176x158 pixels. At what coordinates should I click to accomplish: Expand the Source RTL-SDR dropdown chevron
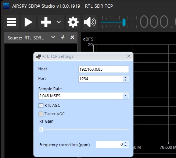point(53,37)
